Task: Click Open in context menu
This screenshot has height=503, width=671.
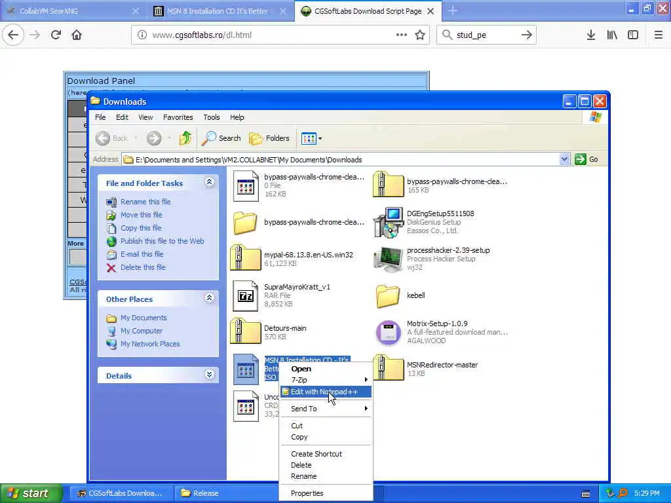Action: point(326,369)
